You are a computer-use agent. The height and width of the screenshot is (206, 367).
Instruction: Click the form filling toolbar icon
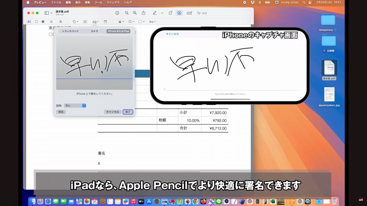pos(190,13)
